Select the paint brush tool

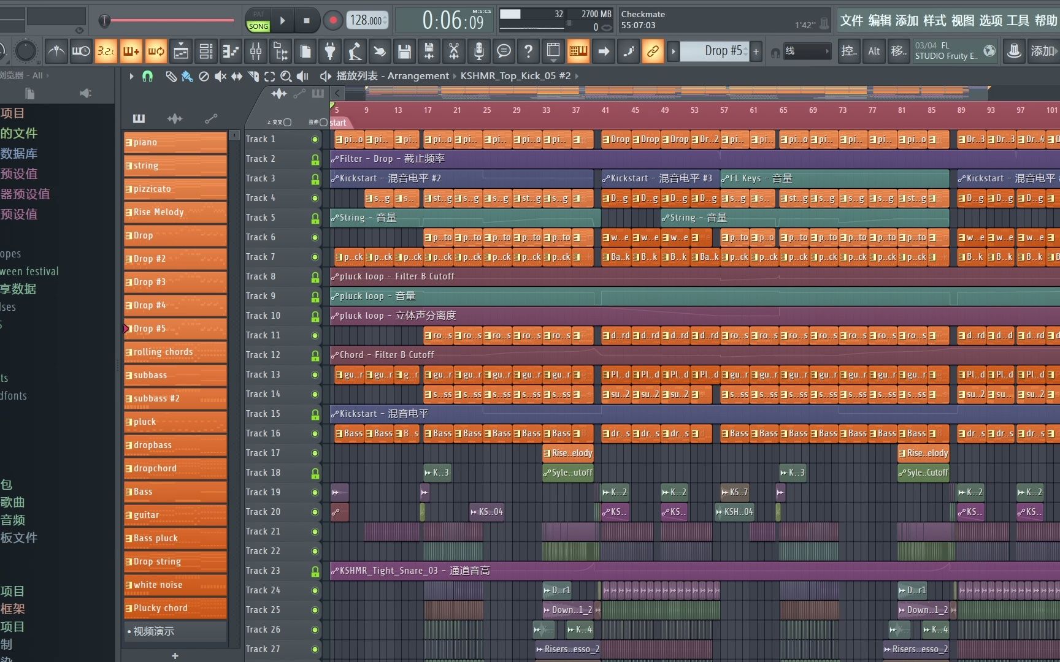pos(187,76)
